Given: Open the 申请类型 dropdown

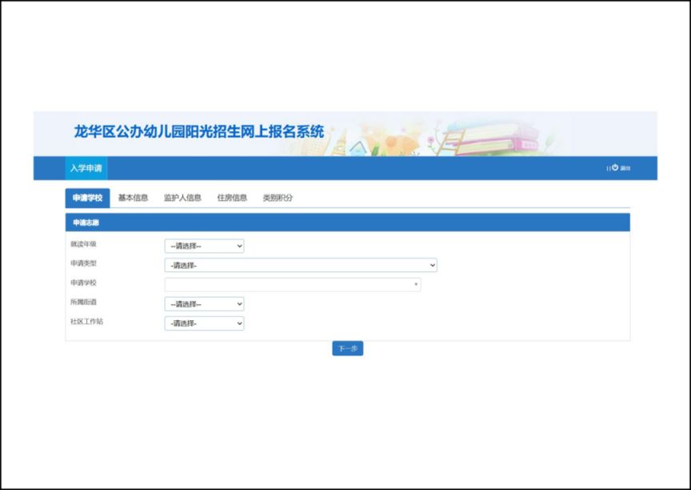Looking at the screenshot, I should (x=301, y=265).
